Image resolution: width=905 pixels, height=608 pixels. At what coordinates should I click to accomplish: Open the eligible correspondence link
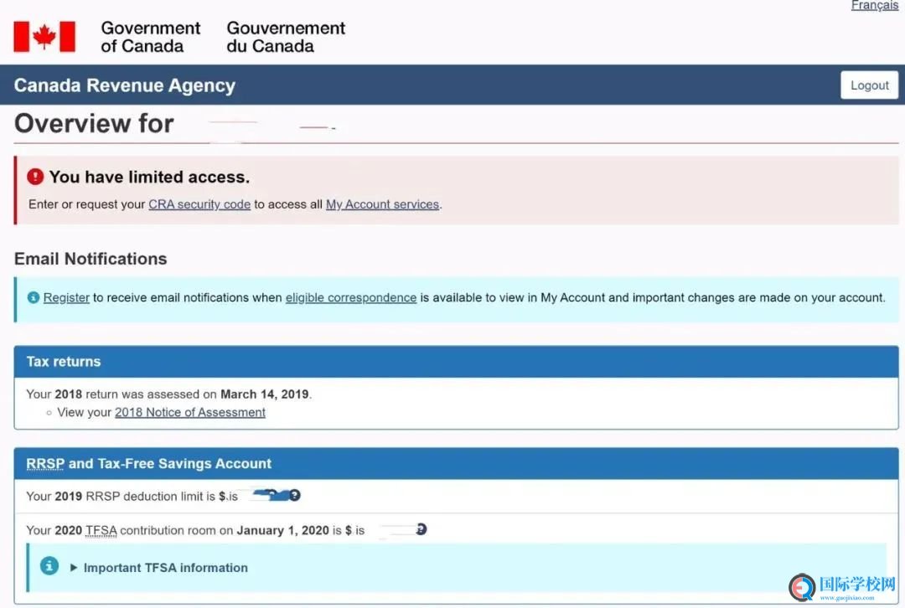point(351,297)
